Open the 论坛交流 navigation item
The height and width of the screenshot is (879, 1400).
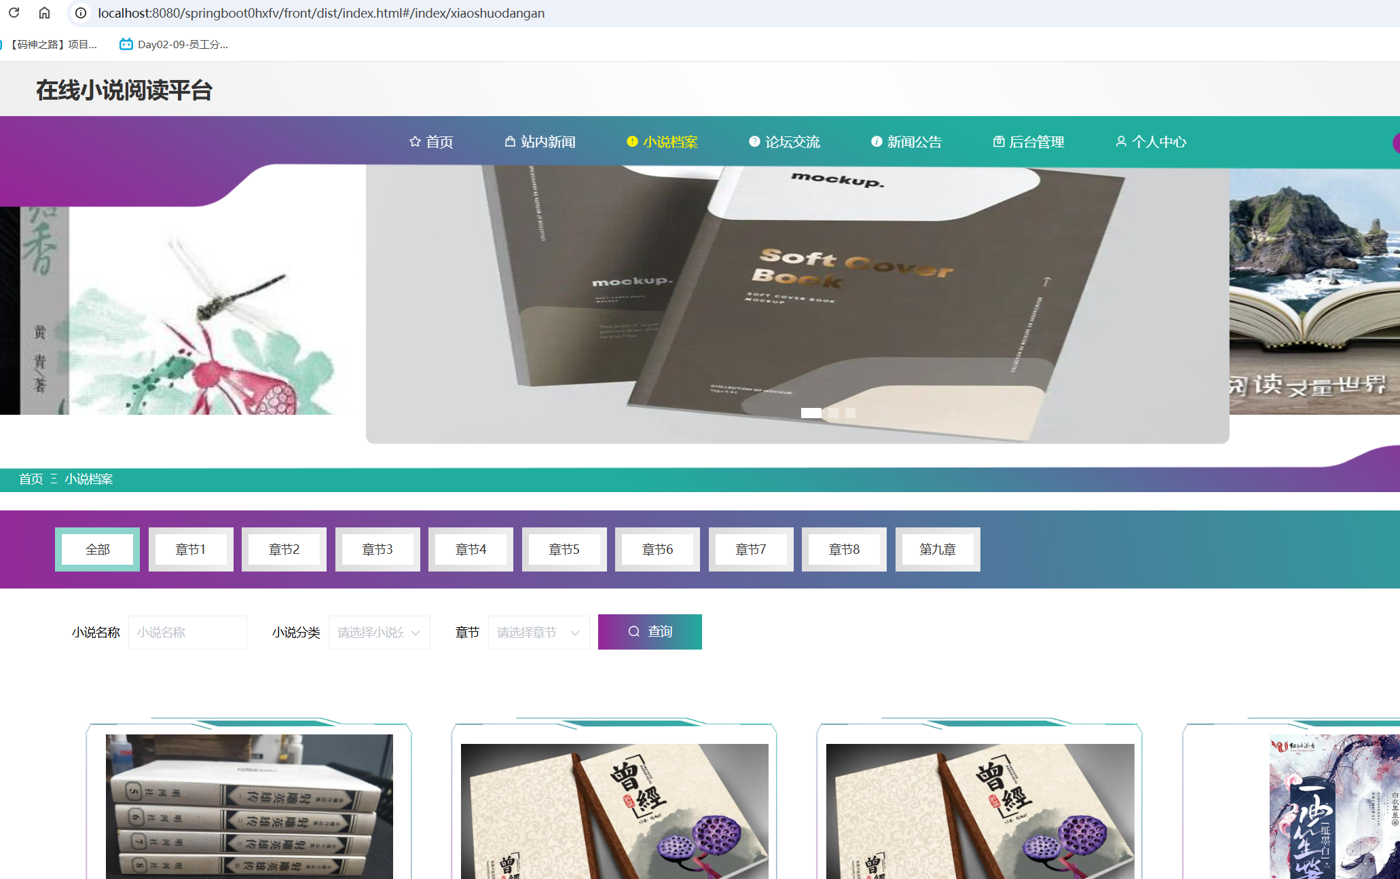click(785, 141)
